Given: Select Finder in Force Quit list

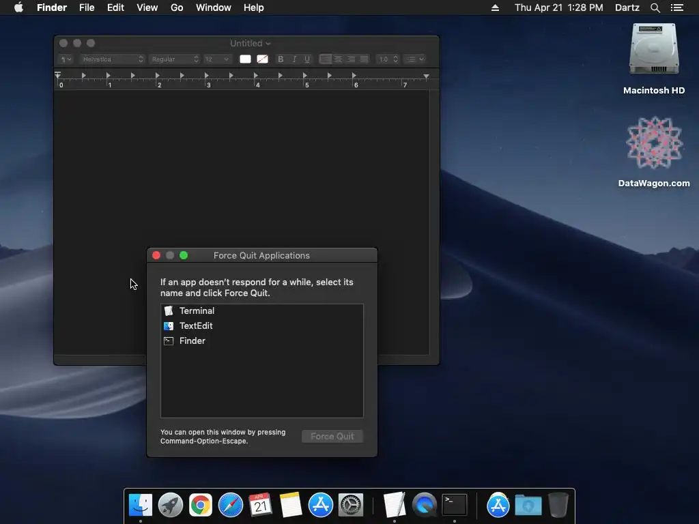Looking at the screenshot, I should (261, 341).
